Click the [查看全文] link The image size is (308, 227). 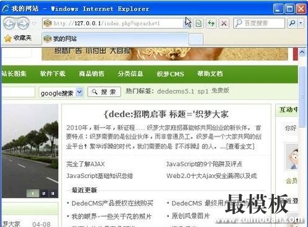(x=240, y=146)
